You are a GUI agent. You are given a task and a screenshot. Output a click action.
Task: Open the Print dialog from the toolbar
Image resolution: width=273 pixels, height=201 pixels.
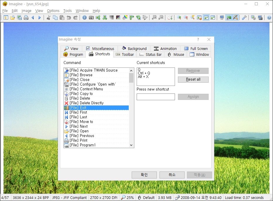pyautogui.click(x=26, y=18)
